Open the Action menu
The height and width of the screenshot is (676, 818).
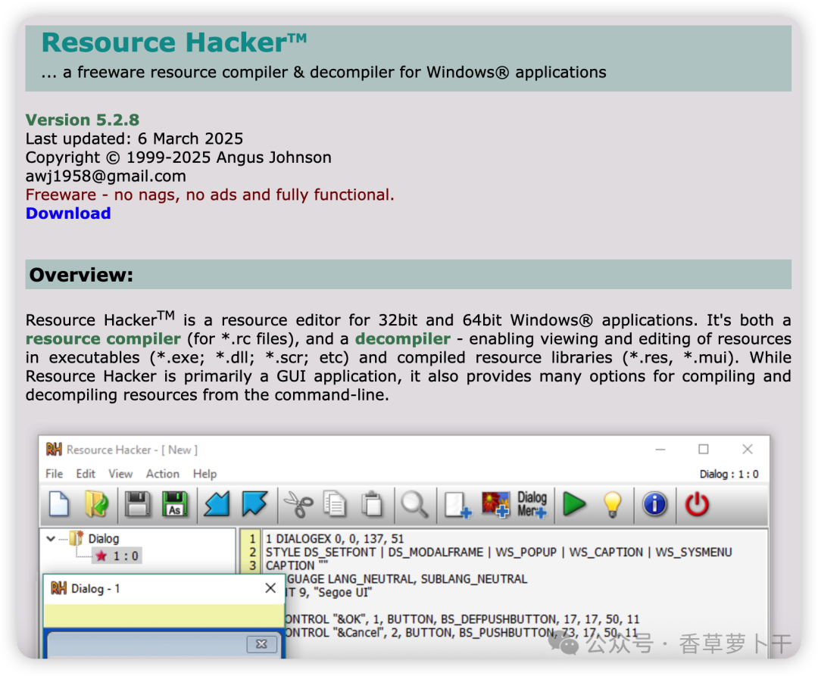click(163, 474)
